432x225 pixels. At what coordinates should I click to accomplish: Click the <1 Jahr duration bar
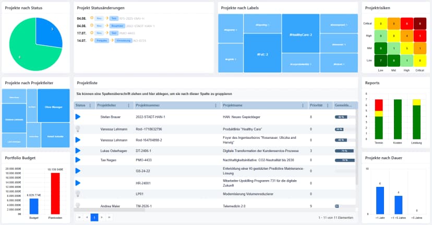click(x=380, y=200)
